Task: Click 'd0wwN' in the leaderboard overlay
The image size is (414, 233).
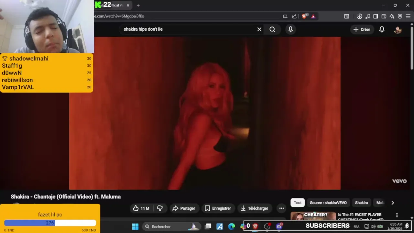Action: tap(12, 73)
